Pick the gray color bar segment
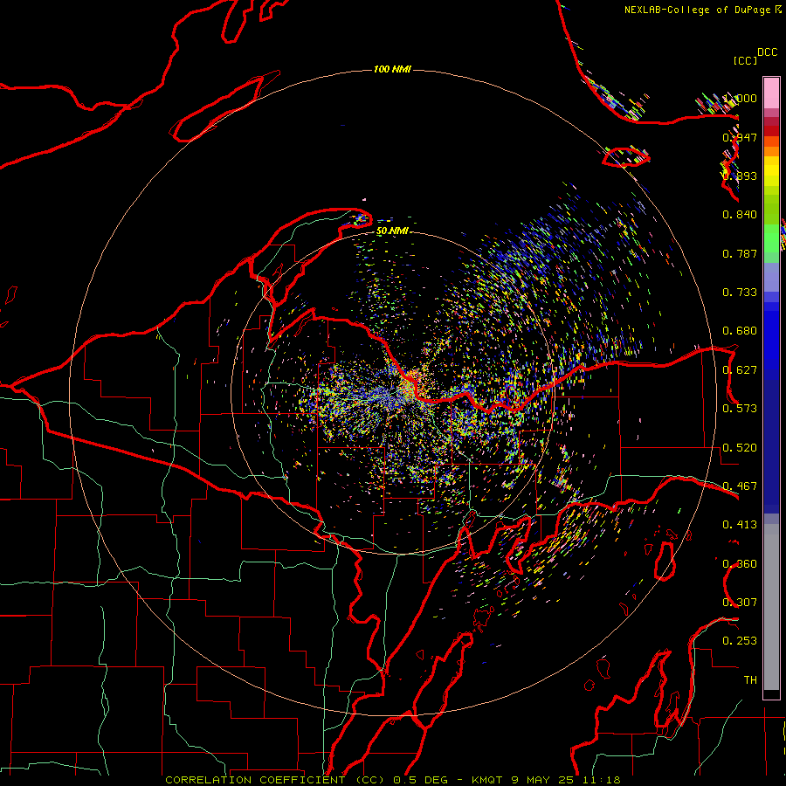Screen dimensions: 786x786 (x=771, y=607)
